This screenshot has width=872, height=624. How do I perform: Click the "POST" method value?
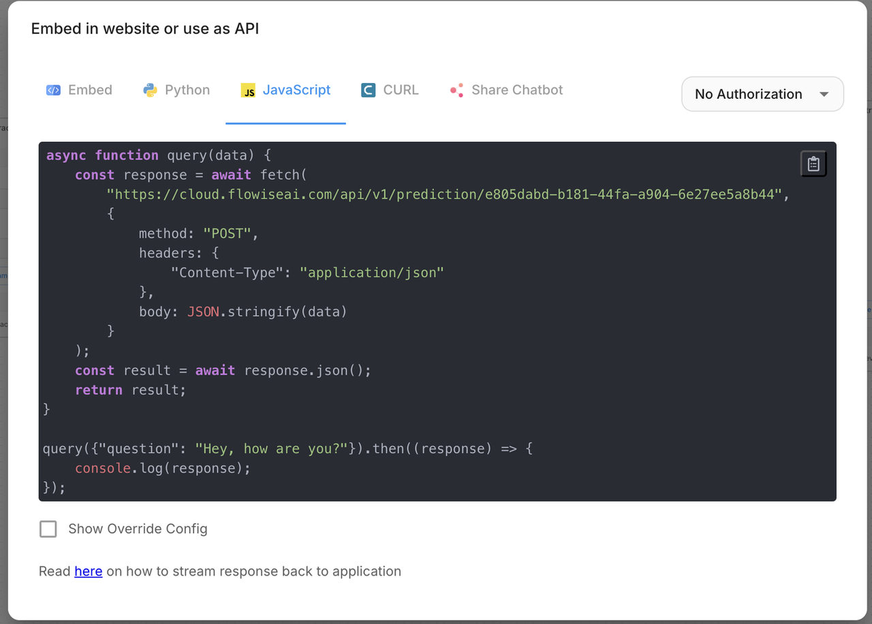[227, 233]
